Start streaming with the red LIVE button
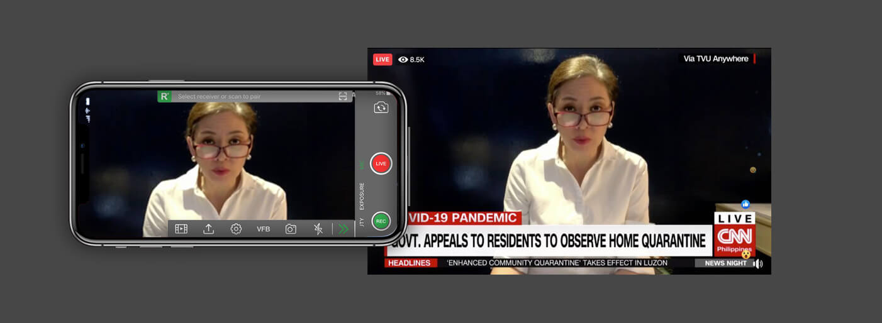Image resolution: width=882 pixels, height=323 pixels. tap(381, 163)
